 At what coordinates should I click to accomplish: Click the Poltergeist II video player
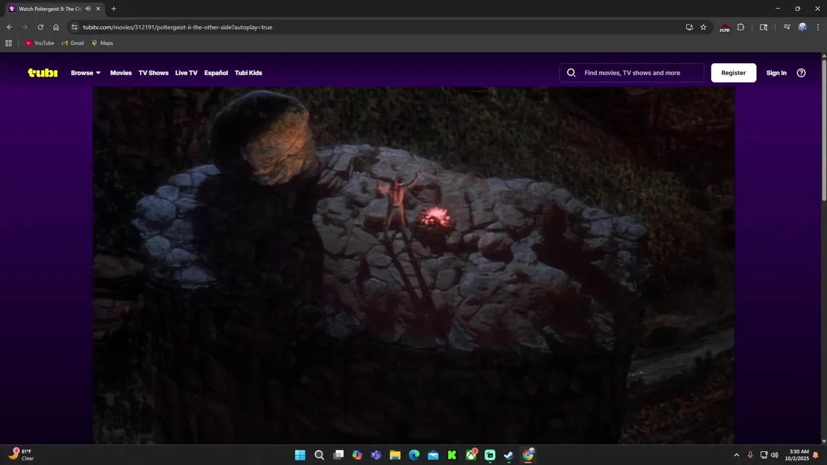(x=413, y=265)
